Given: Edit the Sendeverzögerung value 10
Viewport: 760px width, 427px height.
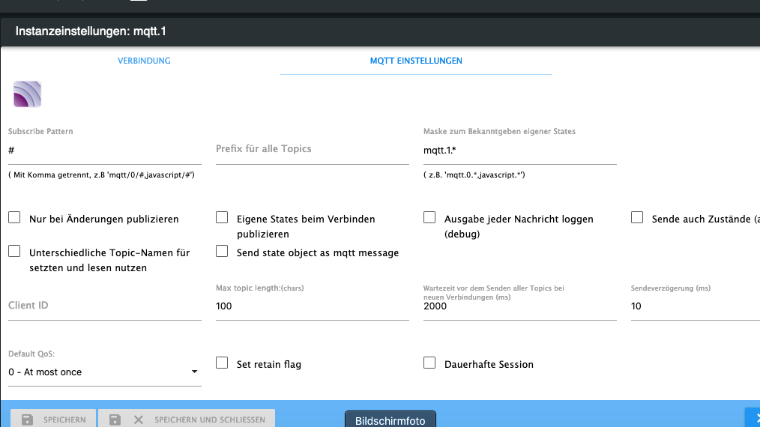Looking at the screenshot, I should point(695,306).
